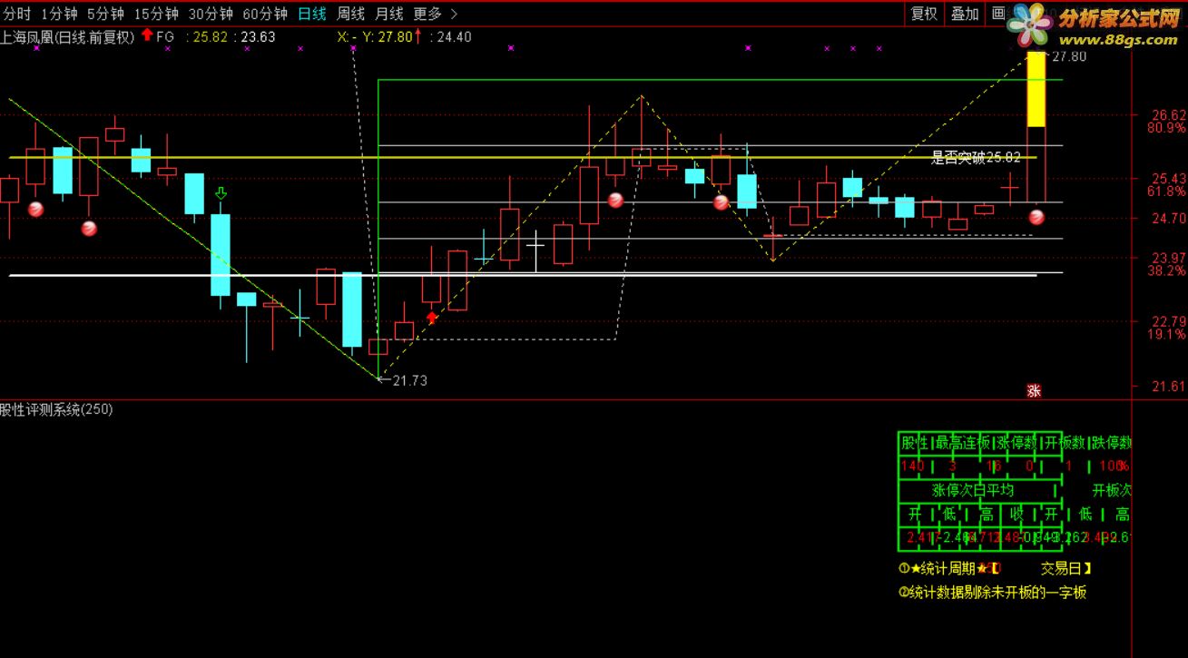Select the 30分钟 period tab
This screenshot has height=658, width=1188.
pos(211,14)
